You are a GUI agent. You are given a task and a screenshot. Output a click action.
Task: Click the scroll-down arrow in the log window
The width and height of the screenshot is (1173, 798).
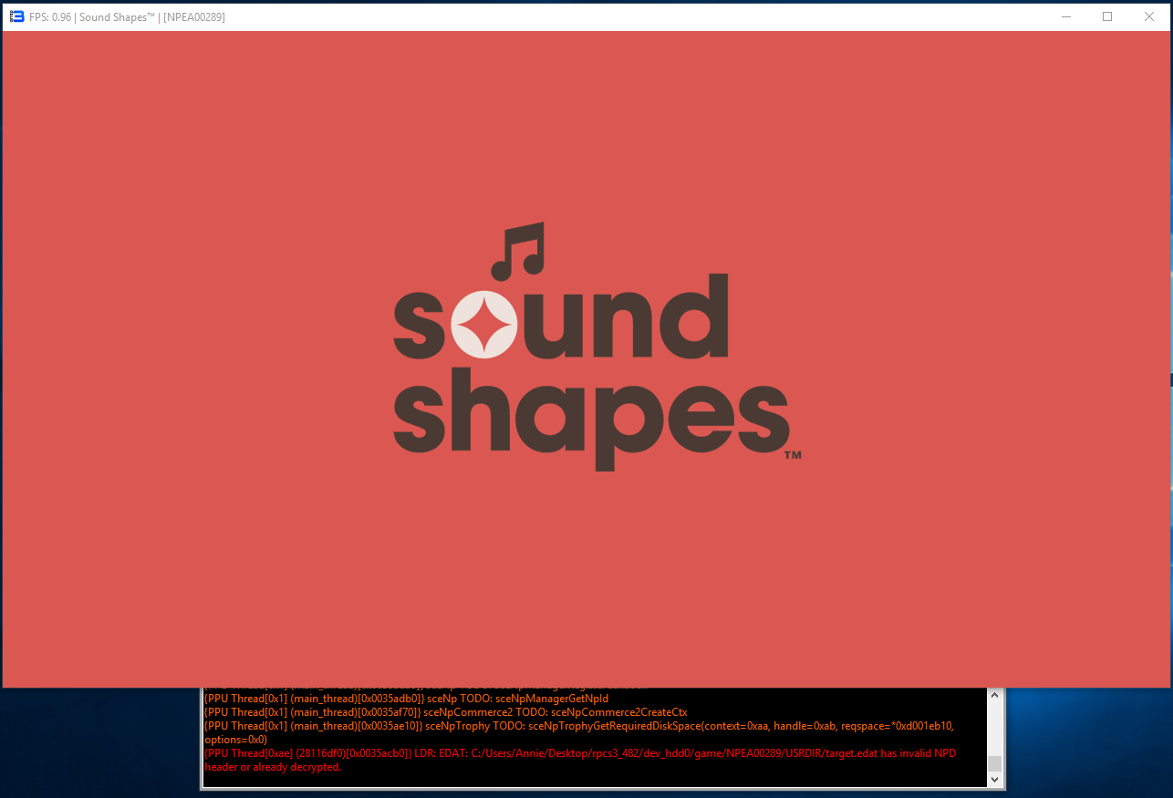(995, 780)
